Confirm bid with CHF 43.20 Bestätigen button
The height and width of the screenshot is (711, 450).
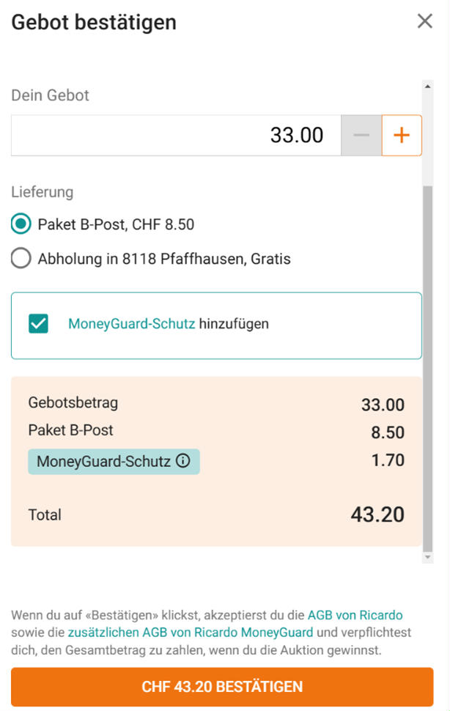222,687
